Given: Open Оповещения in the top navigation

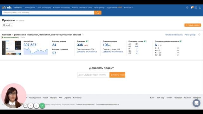Looking at the screenshot, I should tap(29, 8).
